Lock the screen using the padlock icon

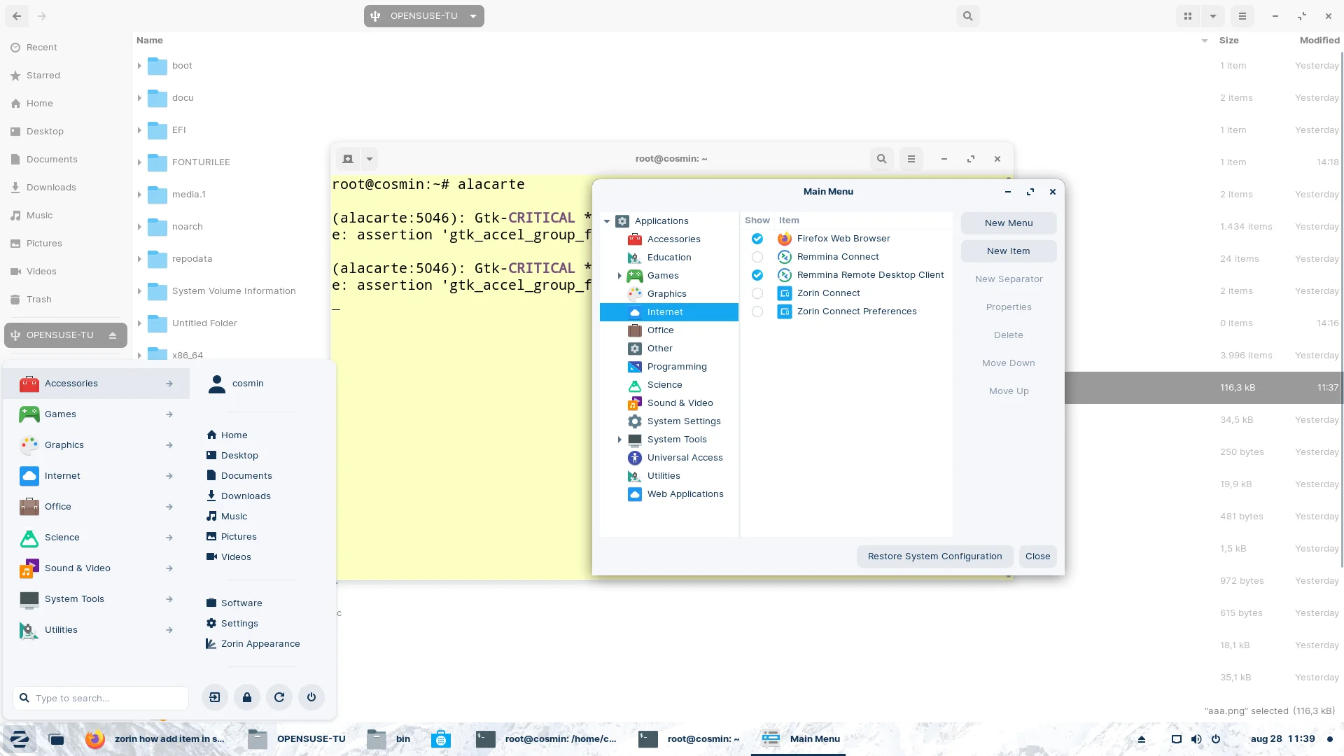(246, 697)
